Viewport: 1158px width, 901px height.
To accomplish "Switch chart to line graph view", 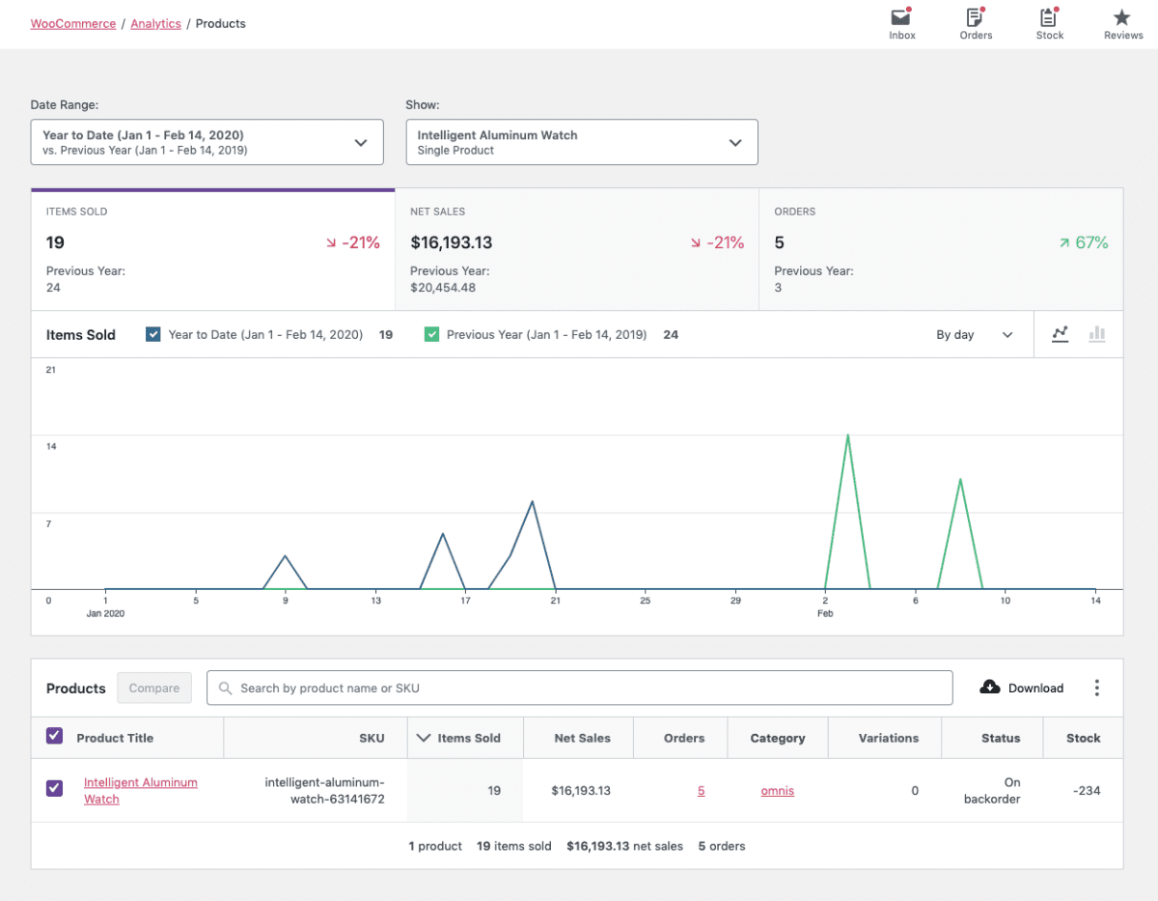I will pos(1060,334).
